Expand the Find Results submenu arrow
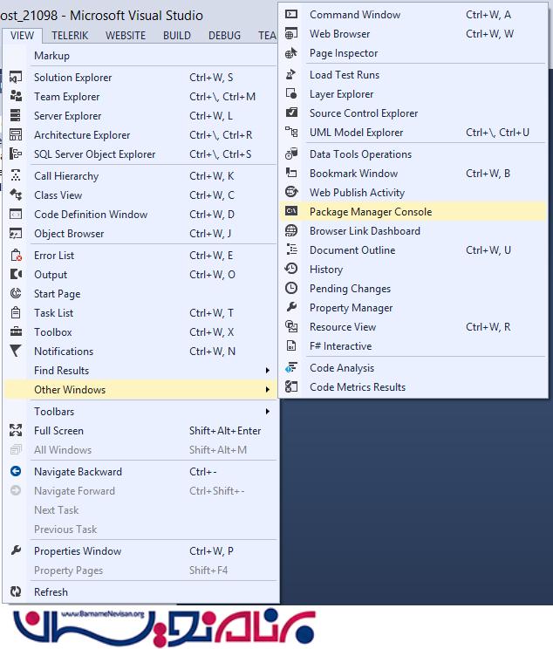The image size is (553, 649). [x=267, y=371]
